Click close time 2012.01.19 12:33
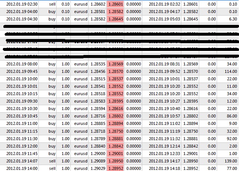This screenshot has height=171, width=239. coord(164,154)
